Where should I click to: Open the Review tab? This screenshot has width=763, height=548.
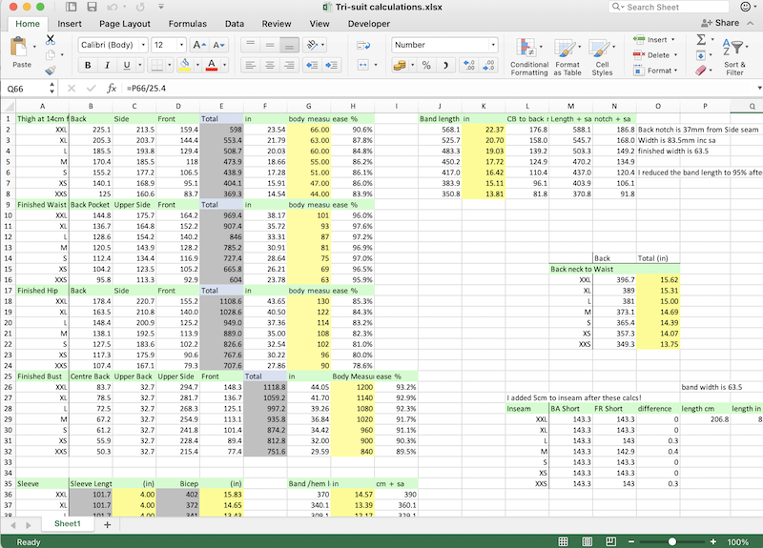coord(277,24)
